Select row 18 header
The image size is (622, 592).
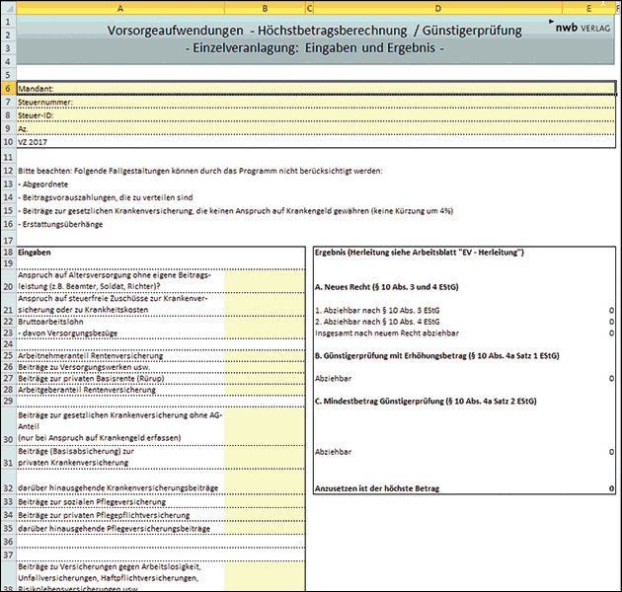coord(7,253)
